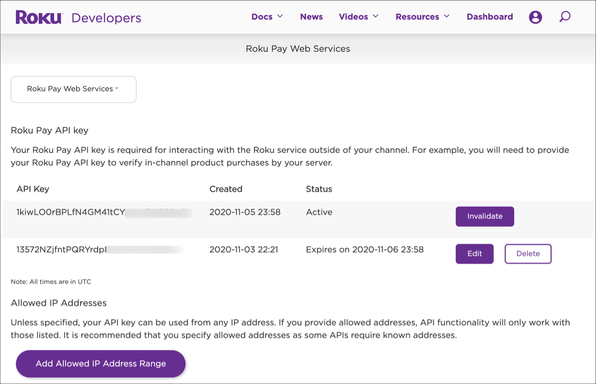Open the Roku Pay Web Services dropdown
This screenshot has height=384, width=596.
[74, 89]
